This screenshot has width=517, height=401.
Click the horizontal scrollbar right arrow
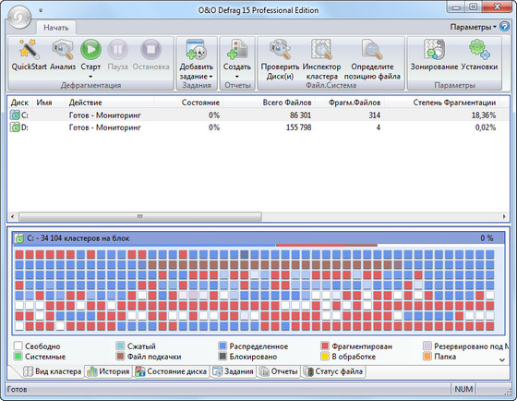click(504, 217)
